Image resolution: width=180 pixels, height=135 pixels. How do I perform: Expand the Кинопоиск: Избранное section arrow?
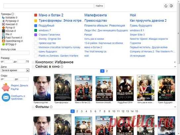pos(175,62)
